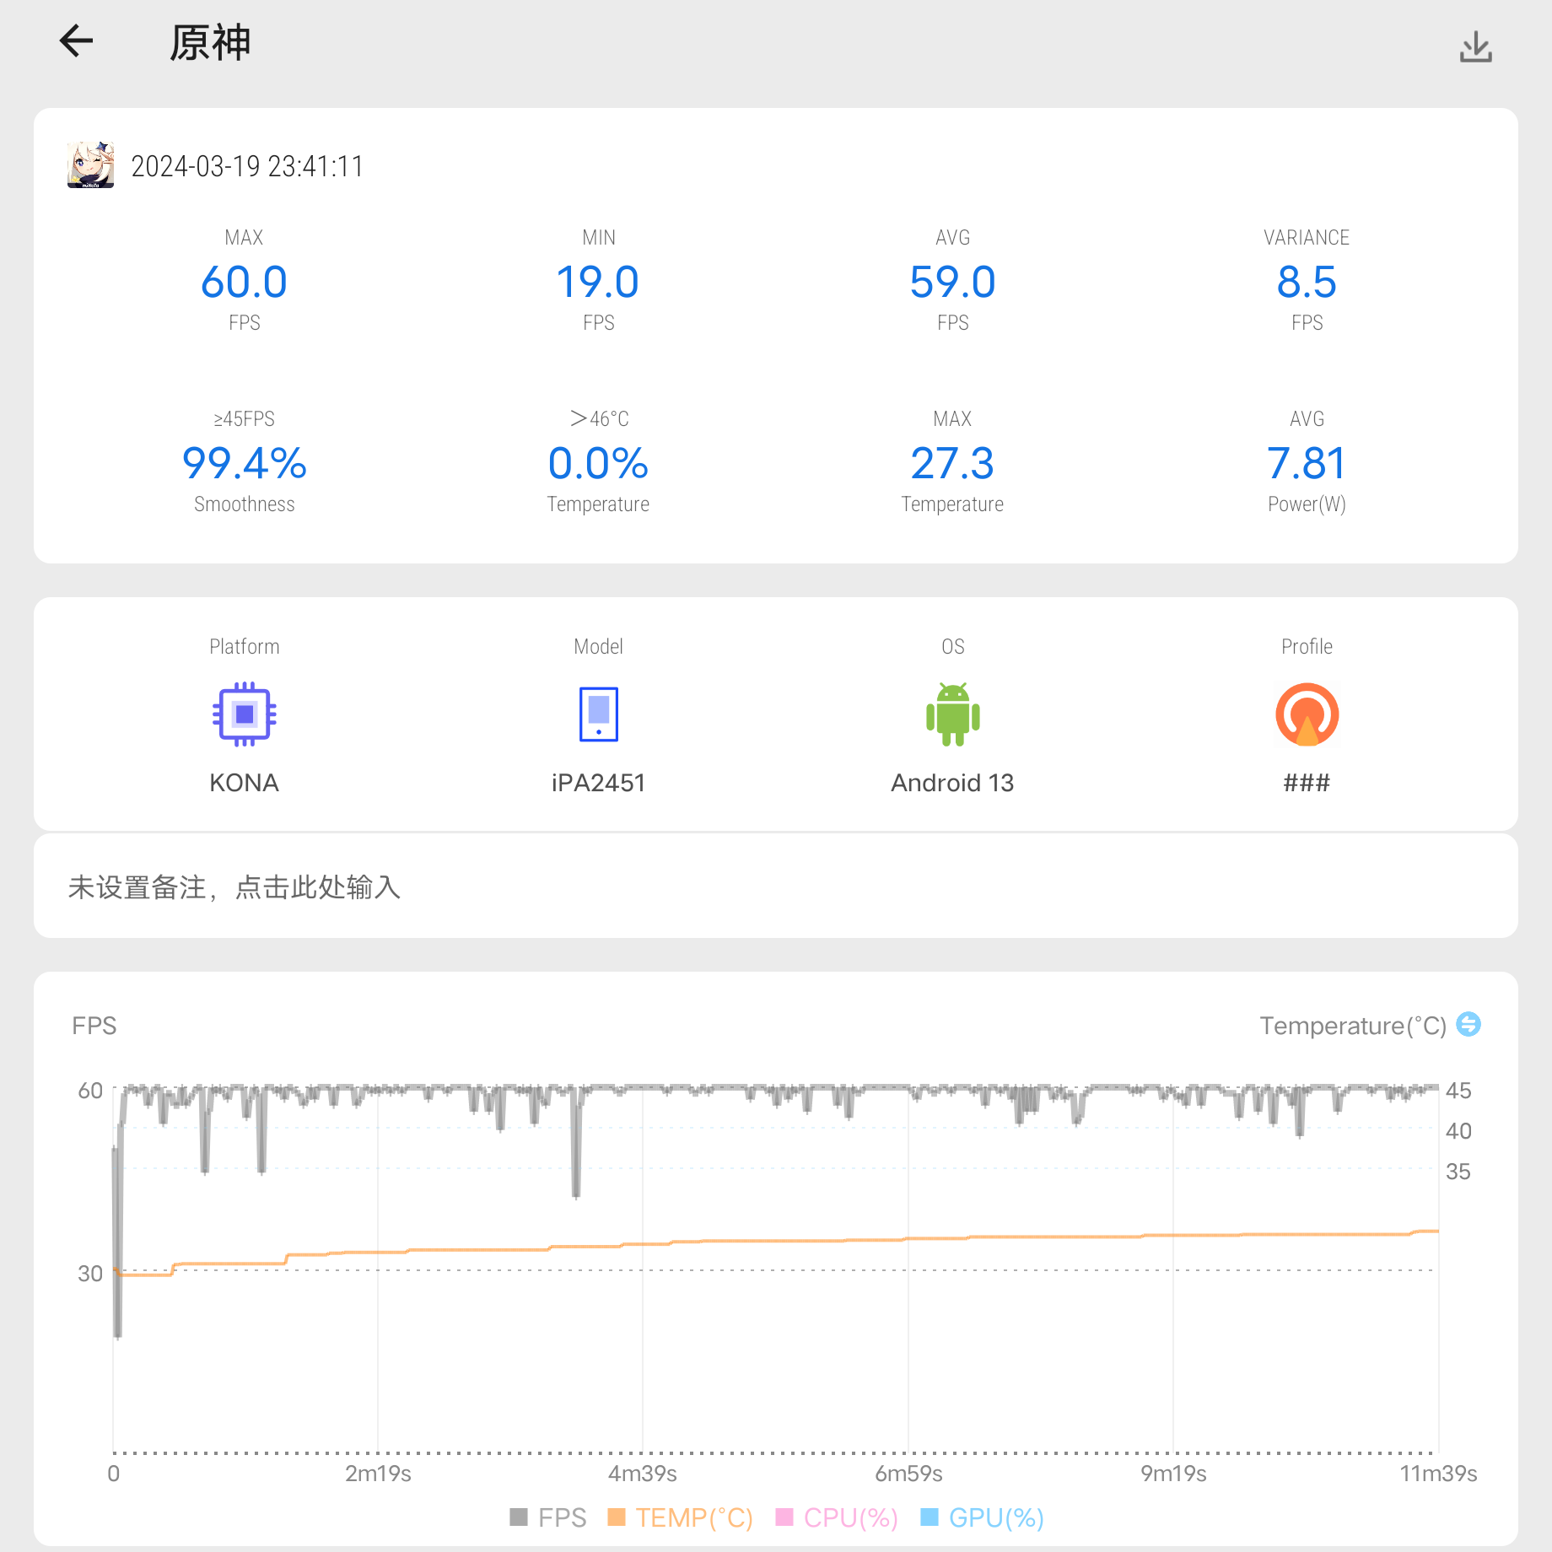Image resolution: width=1552 pixels, height=1552 pixels.
Task: Select the MIN 19.0 FPS value
Action: click(598, 282)
